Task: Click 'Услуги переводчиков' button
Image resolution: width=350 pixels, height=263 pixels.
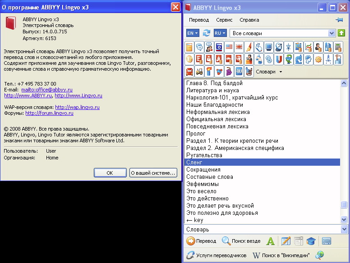Action: coord(216,255)
